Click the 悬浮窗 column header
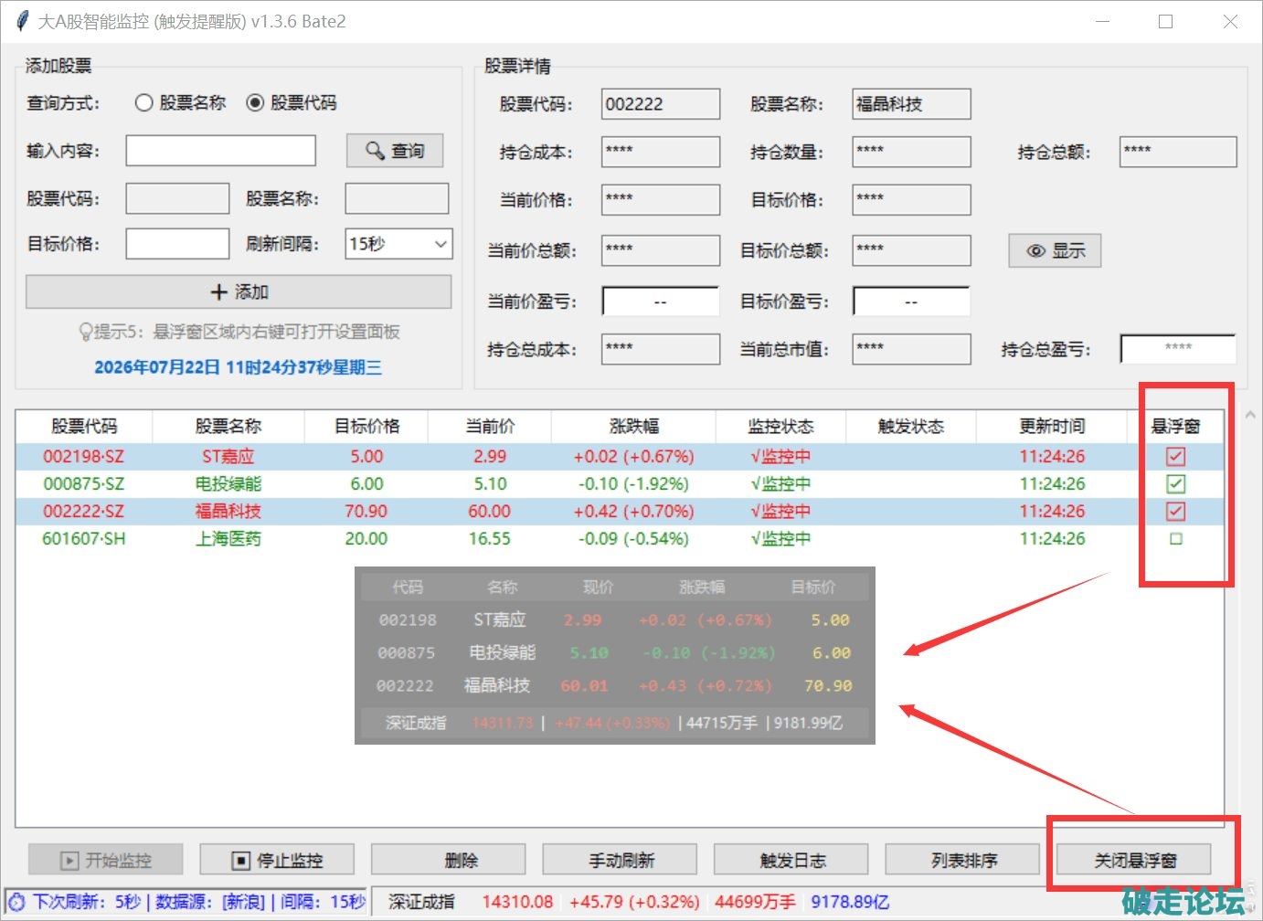This screenshot has height=921, width=1263. (1176, 427)
